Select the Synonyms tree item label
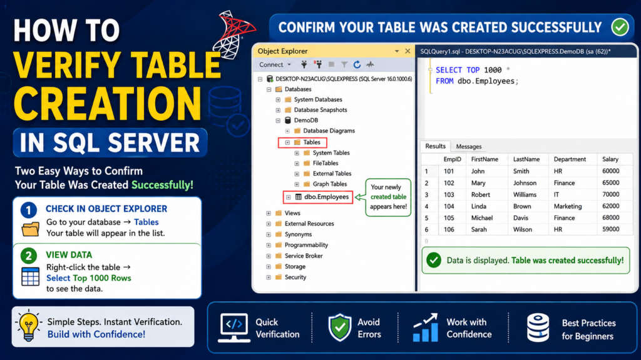This screenshot has width=641, height=360. (298, 234)
